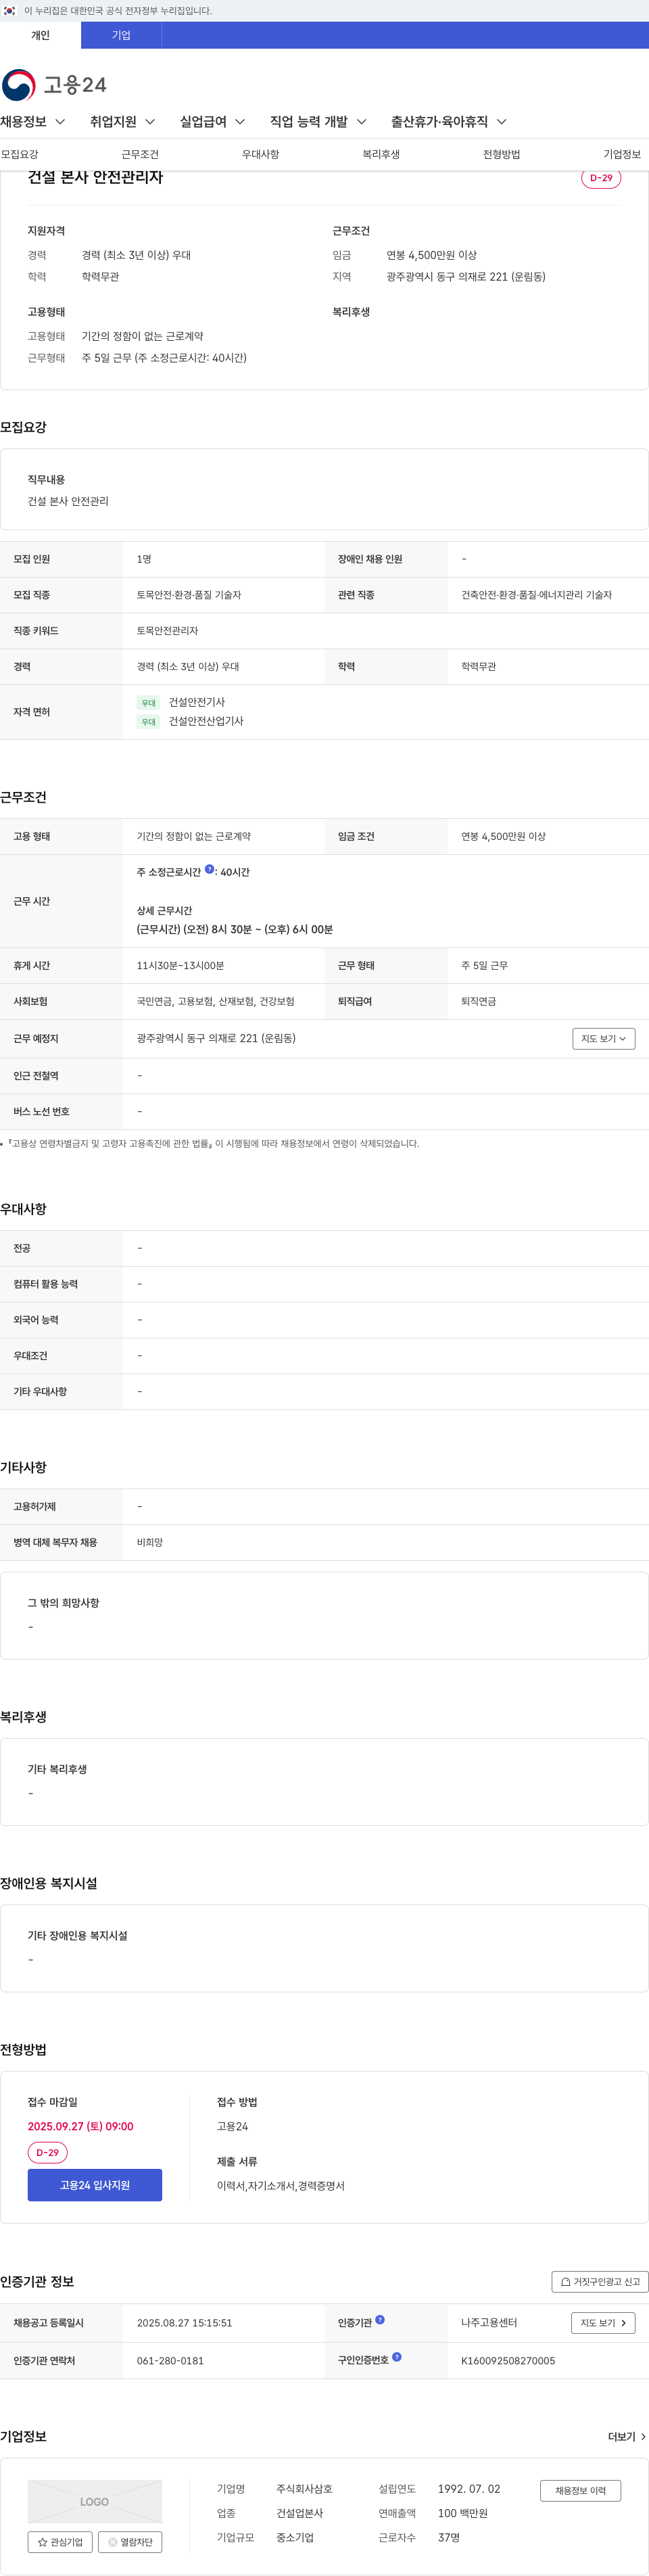Click the 고용24 입사지원 apply button
Image resolution: width=649 pixels, height=2576 pixels.
pyautogui.click(x=95, y=2185)
